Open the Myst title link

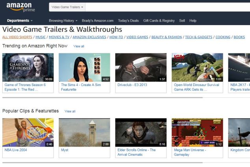tap(65, 150)
